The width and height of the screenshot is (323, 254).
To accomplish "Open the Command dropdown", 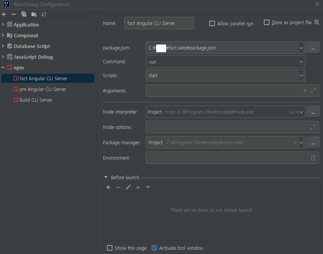I will 301,62.
